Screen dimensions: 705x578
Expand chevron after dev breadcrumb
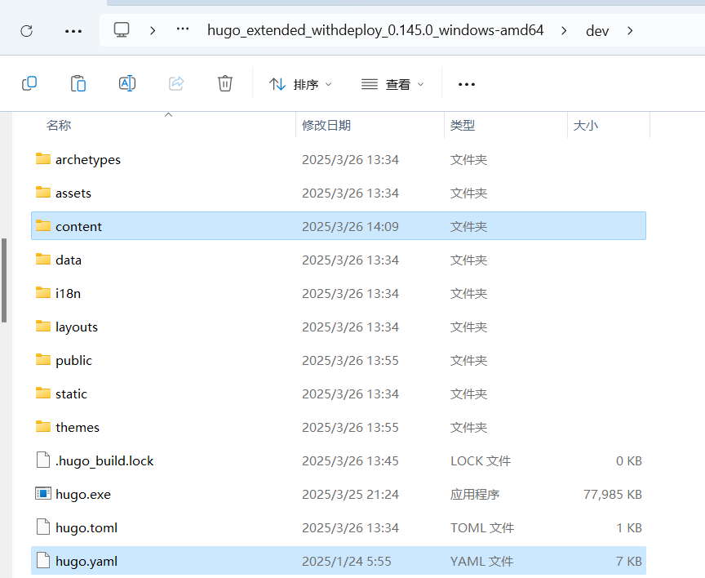tap(629, 30)
